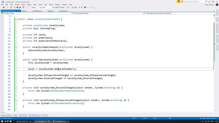Collapse the SetLevelSystem method block

click(16, 60)
